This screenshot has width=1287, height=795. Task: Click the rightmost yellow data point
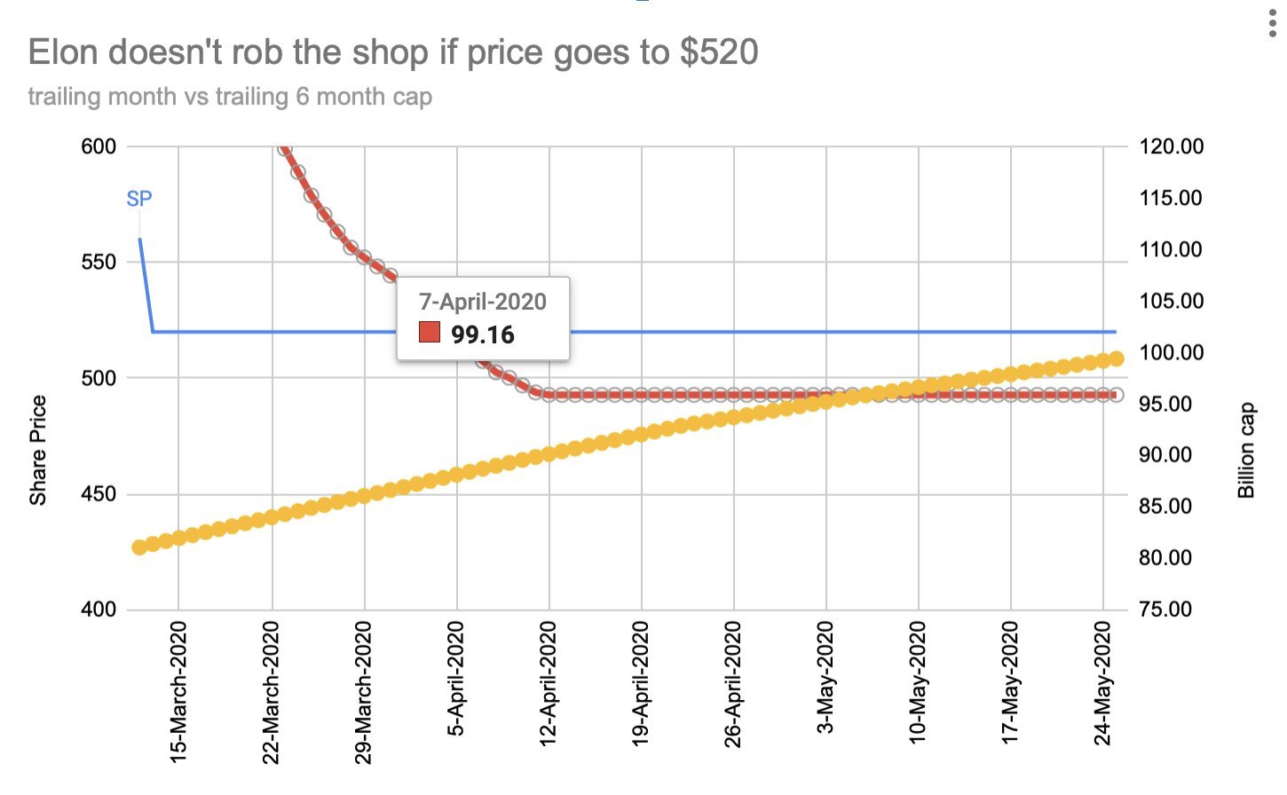1117,358
